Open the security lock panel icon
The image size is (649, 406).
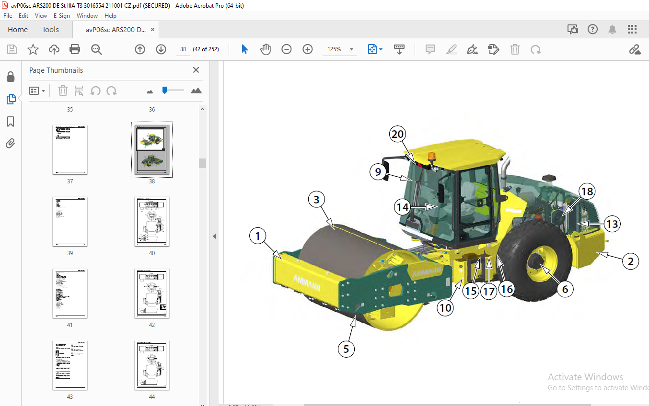pos(11,77)
